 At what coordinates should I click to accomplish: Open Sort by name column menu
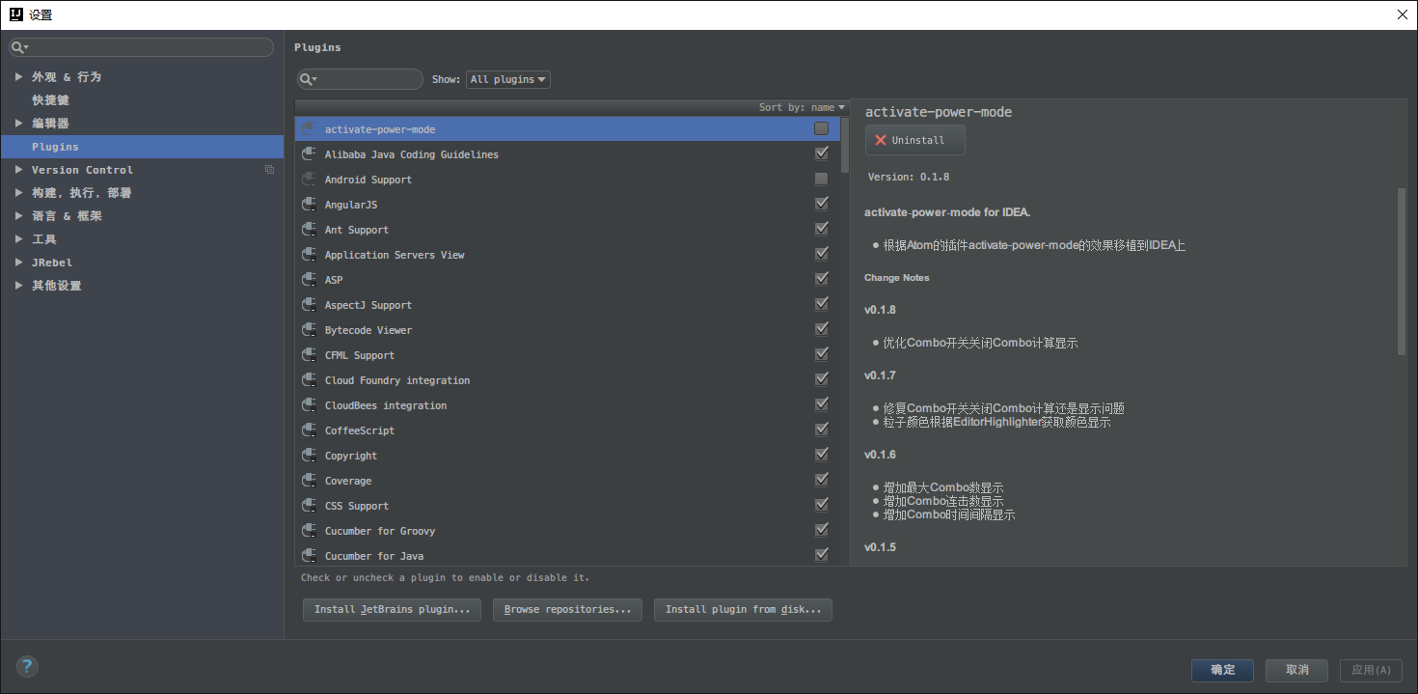click(x=801, y=107)
